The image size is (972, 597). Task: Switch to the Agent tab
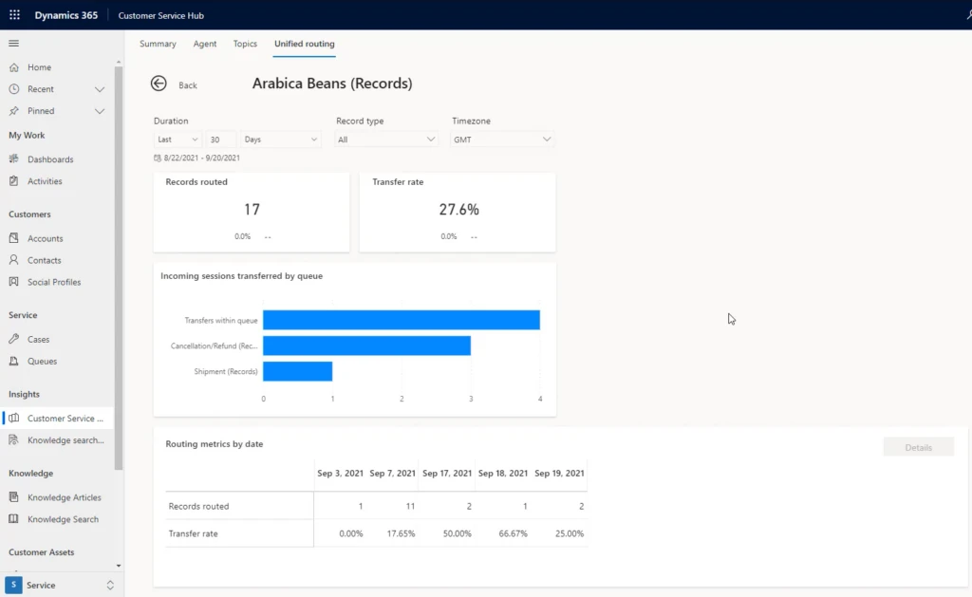(204, 44)
